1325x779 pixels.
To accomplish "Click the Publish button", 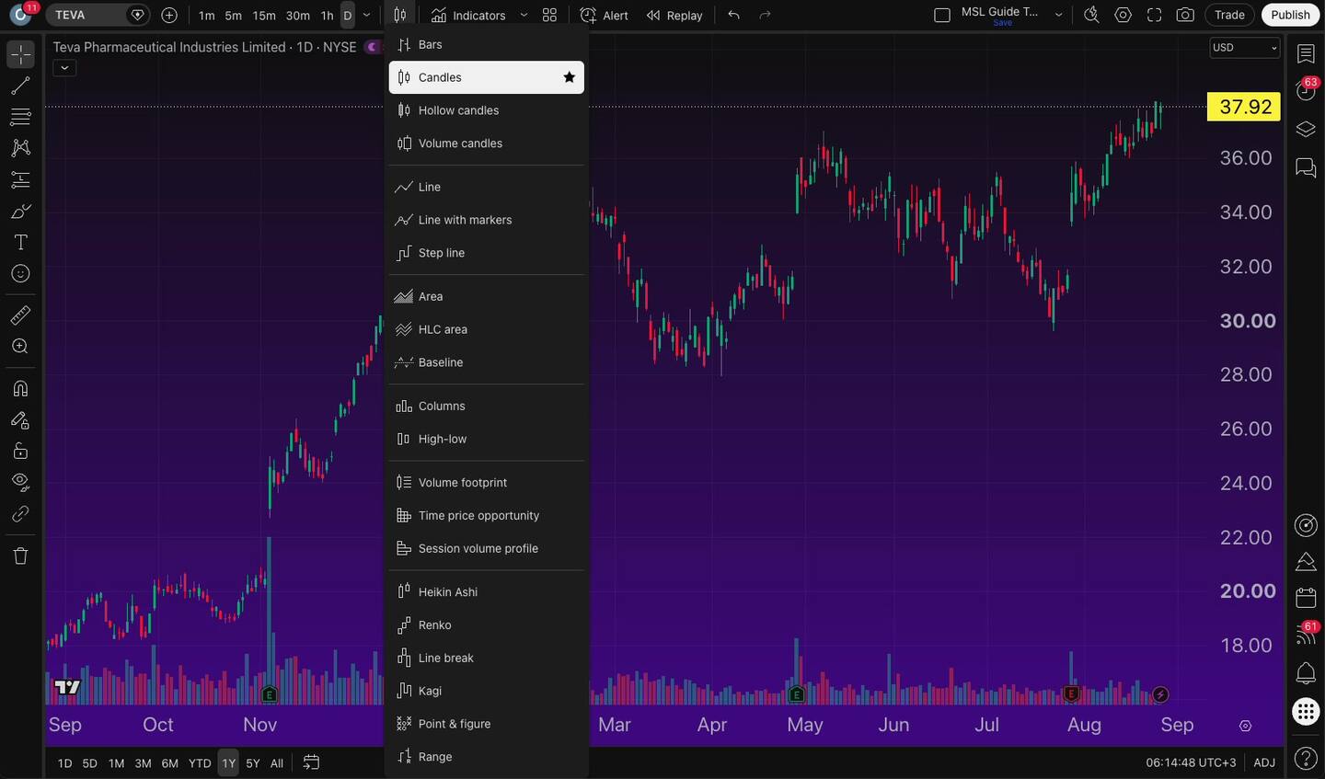I will pos(1290,15).
